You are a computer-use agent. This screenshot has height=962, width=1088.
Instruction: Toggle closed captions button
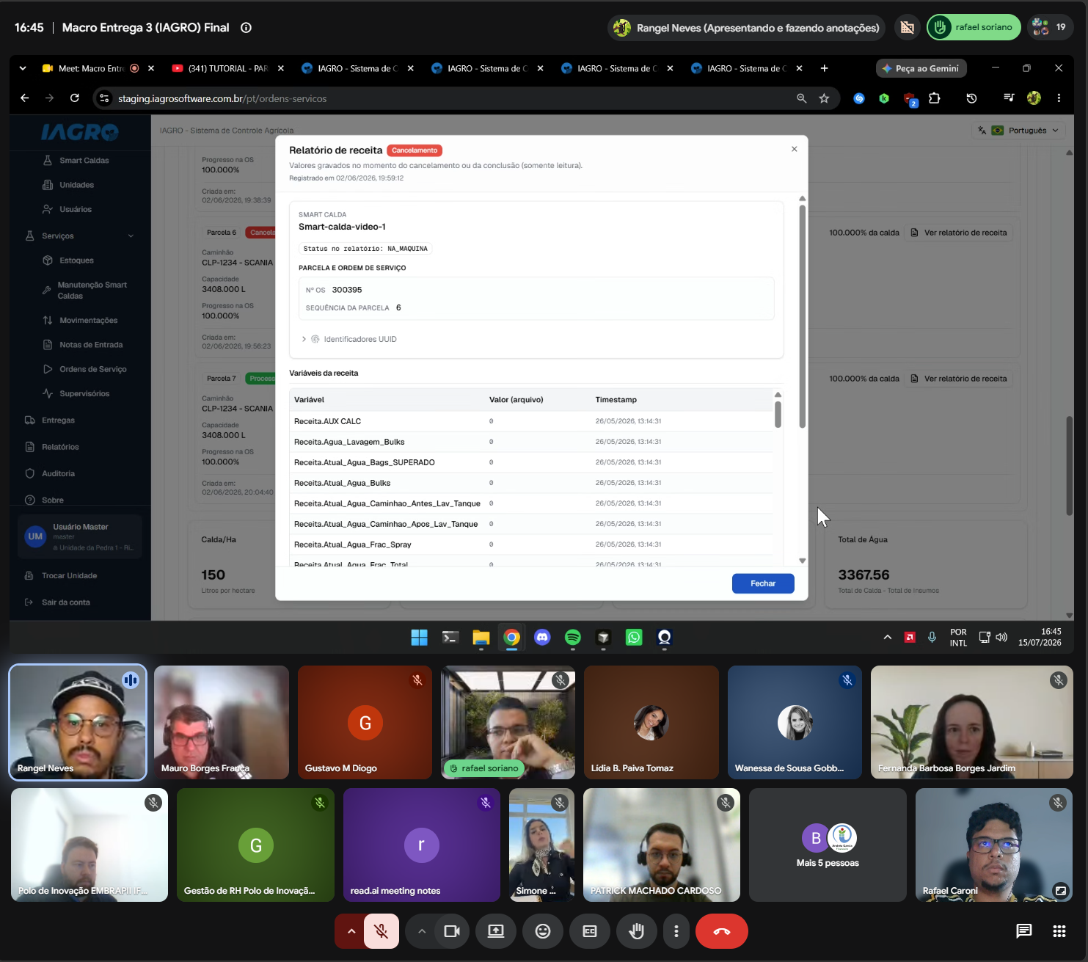point(589,931)
